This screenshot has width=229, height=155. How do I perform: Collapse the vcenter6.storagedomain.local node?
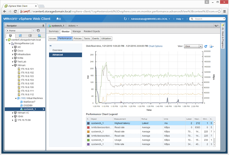pos(6,40)
